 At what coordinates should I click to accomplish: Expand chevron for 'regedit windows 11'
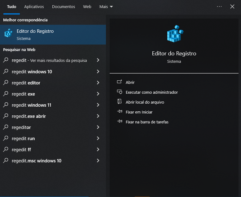(98, 105)
